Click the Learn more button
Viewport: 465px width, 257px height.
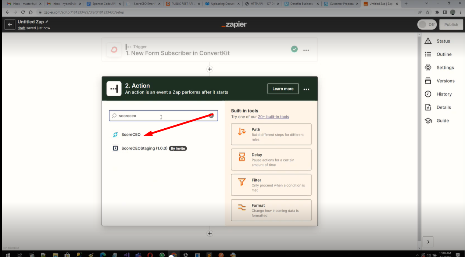click(283, 89)
